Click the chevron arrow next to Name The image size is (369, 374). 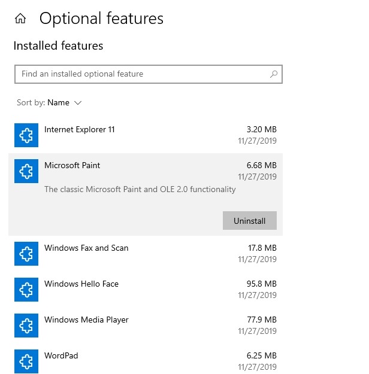[x=78, y=103]
